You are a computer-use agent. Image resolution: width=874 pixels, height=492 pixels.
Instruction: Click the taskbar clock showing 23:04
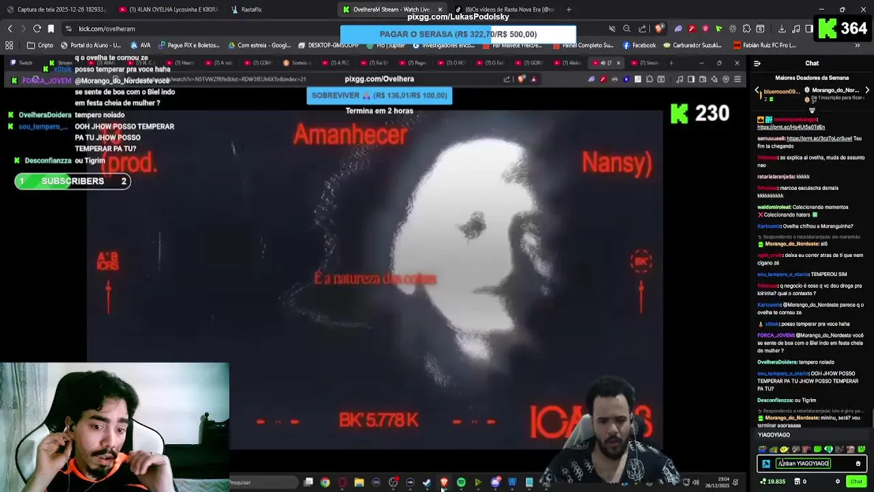click(716, 482)
